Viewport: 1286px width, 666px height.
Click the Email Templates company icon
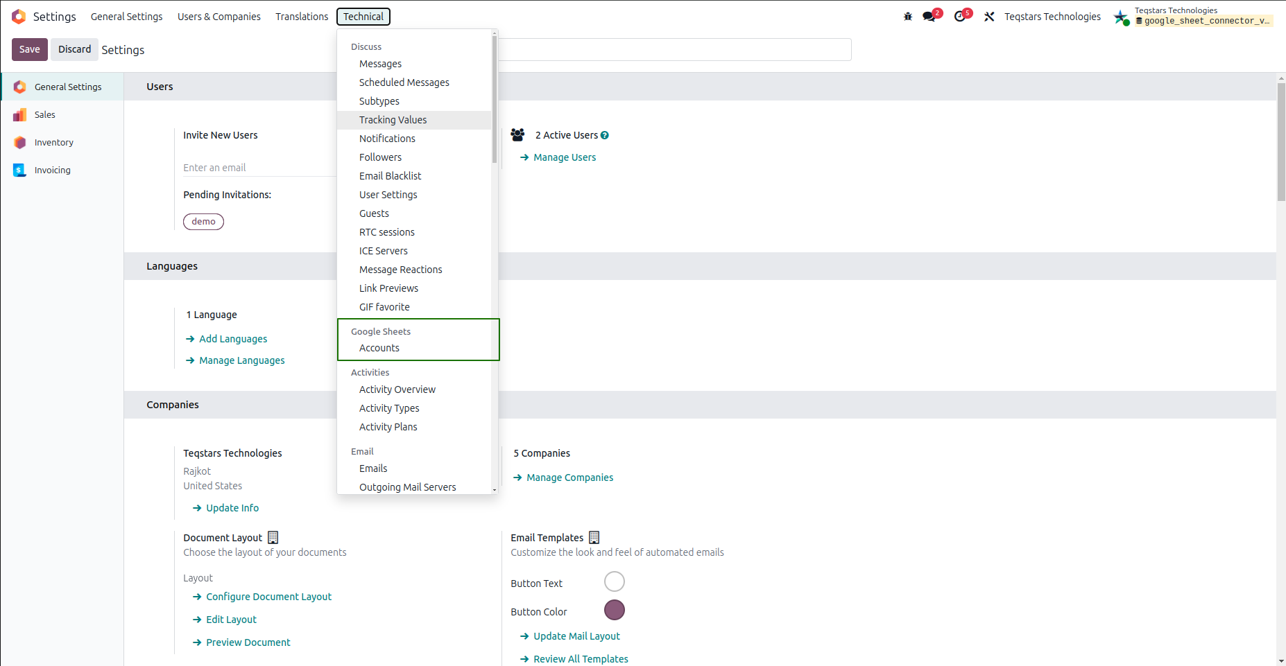594,537
